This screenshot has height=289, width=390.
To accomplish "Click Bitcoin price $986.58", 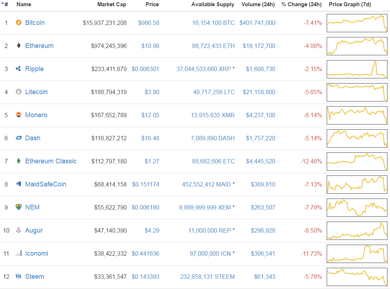I will coord(149,23).
